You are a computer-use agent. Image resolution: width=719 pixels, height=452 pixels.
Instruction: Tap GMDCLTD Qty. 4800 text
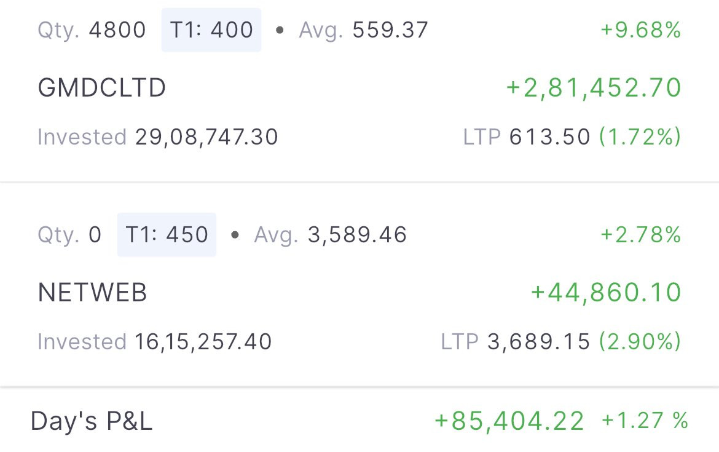pyautogui.click(x=92, y=30)
